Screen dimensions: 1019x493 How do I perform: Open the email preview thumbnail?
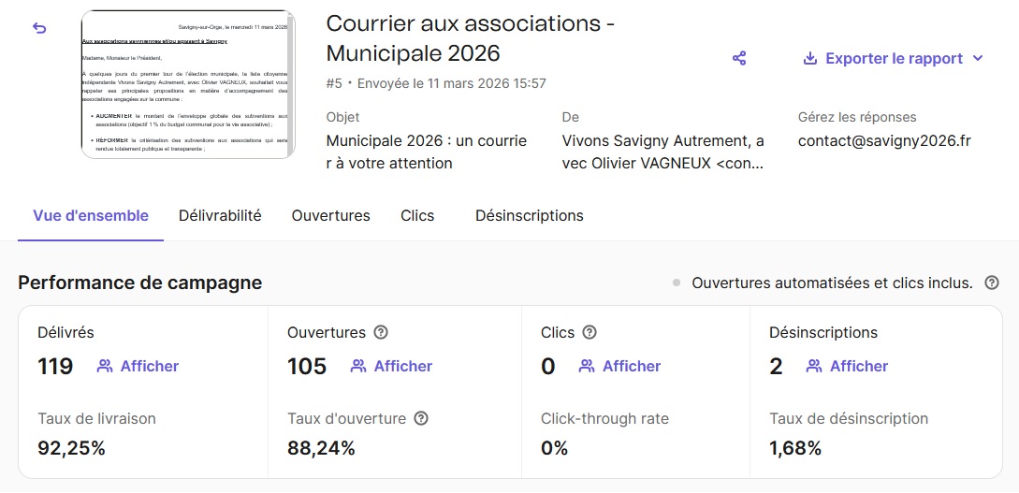pos(188,84)
